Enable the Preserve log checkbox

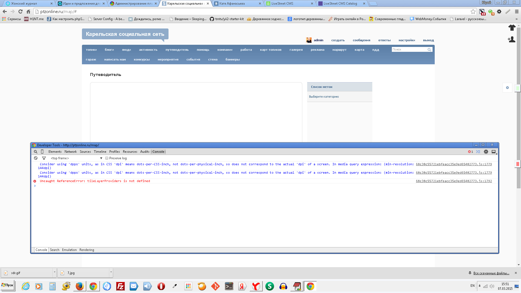(107, 158)
